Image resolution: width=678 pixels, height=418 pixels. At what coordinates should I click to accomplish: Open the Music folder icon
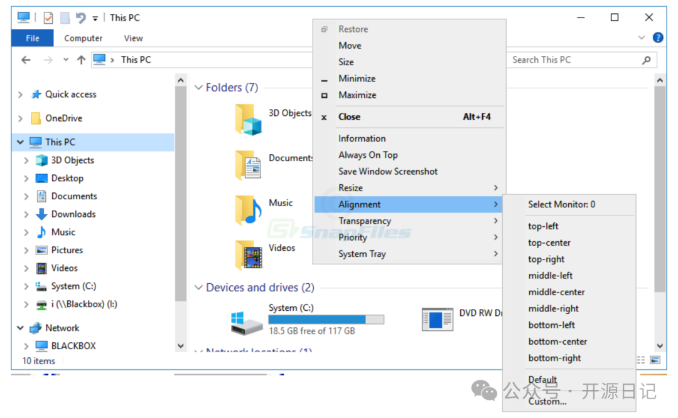click(x=248, y=210)
